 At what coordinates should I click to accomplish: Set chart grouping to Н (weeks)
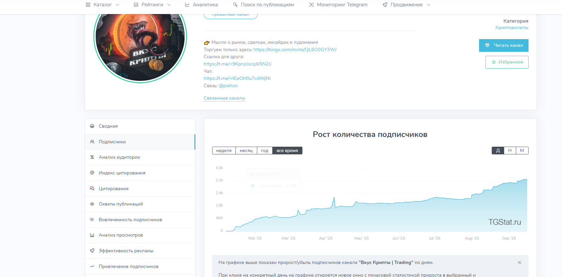(x=510, y=151)
